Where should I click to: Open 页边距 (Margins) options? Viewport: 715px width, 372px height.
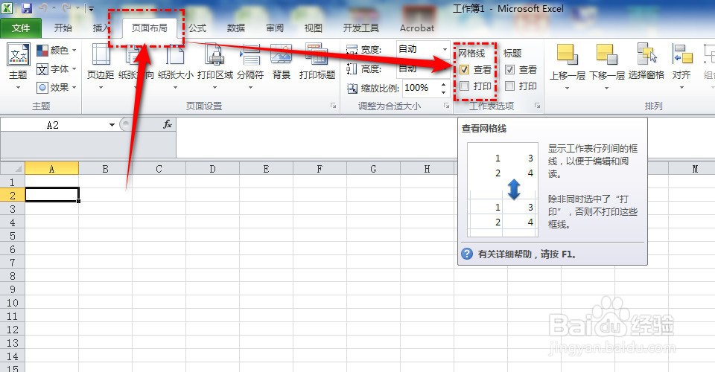(101, 66)
